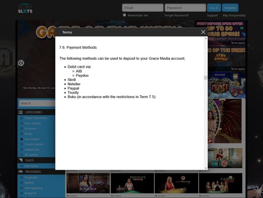Tick the Remember me checkbox

coord(124,15)
